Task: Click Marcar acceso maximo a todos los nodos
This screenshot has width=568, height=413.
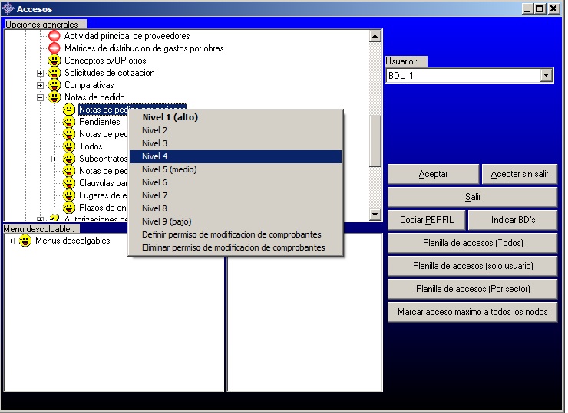Action: click(x=472, y=312)
